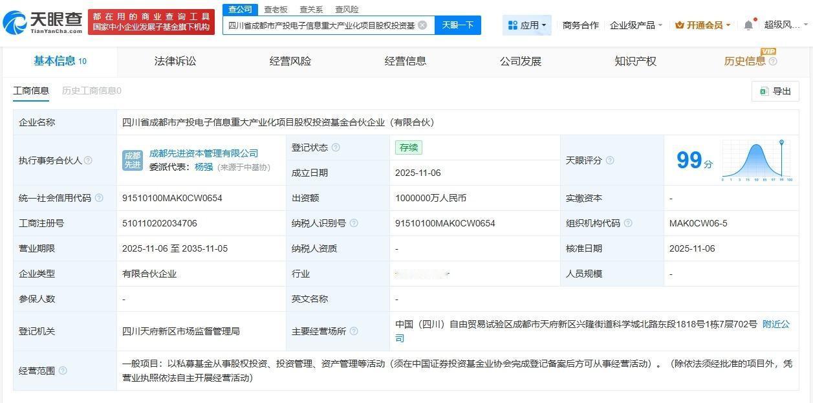Select the 查老板 search tab
This screenshot has height=403, width=813.
point(276,9)
